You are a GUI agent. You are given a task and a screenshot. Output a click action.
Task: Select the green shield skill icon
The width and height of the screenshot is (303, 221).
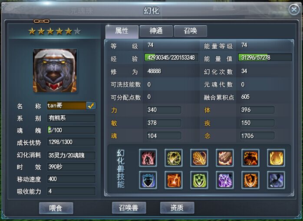tap(199, 180)
